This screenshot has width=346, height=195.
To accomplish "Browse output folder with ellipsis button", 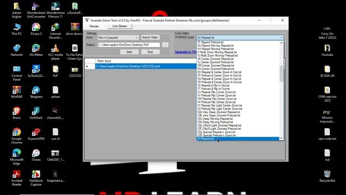I will [x=165, y=44].
